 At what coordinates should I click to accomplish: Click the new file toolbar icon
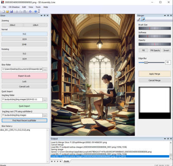coord(3,12)
